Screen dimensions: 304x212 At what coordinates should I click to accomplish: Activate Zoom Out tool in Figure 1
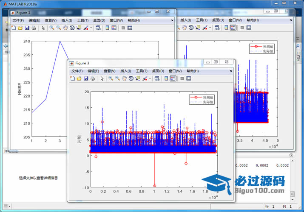click(x=58, y=28)
